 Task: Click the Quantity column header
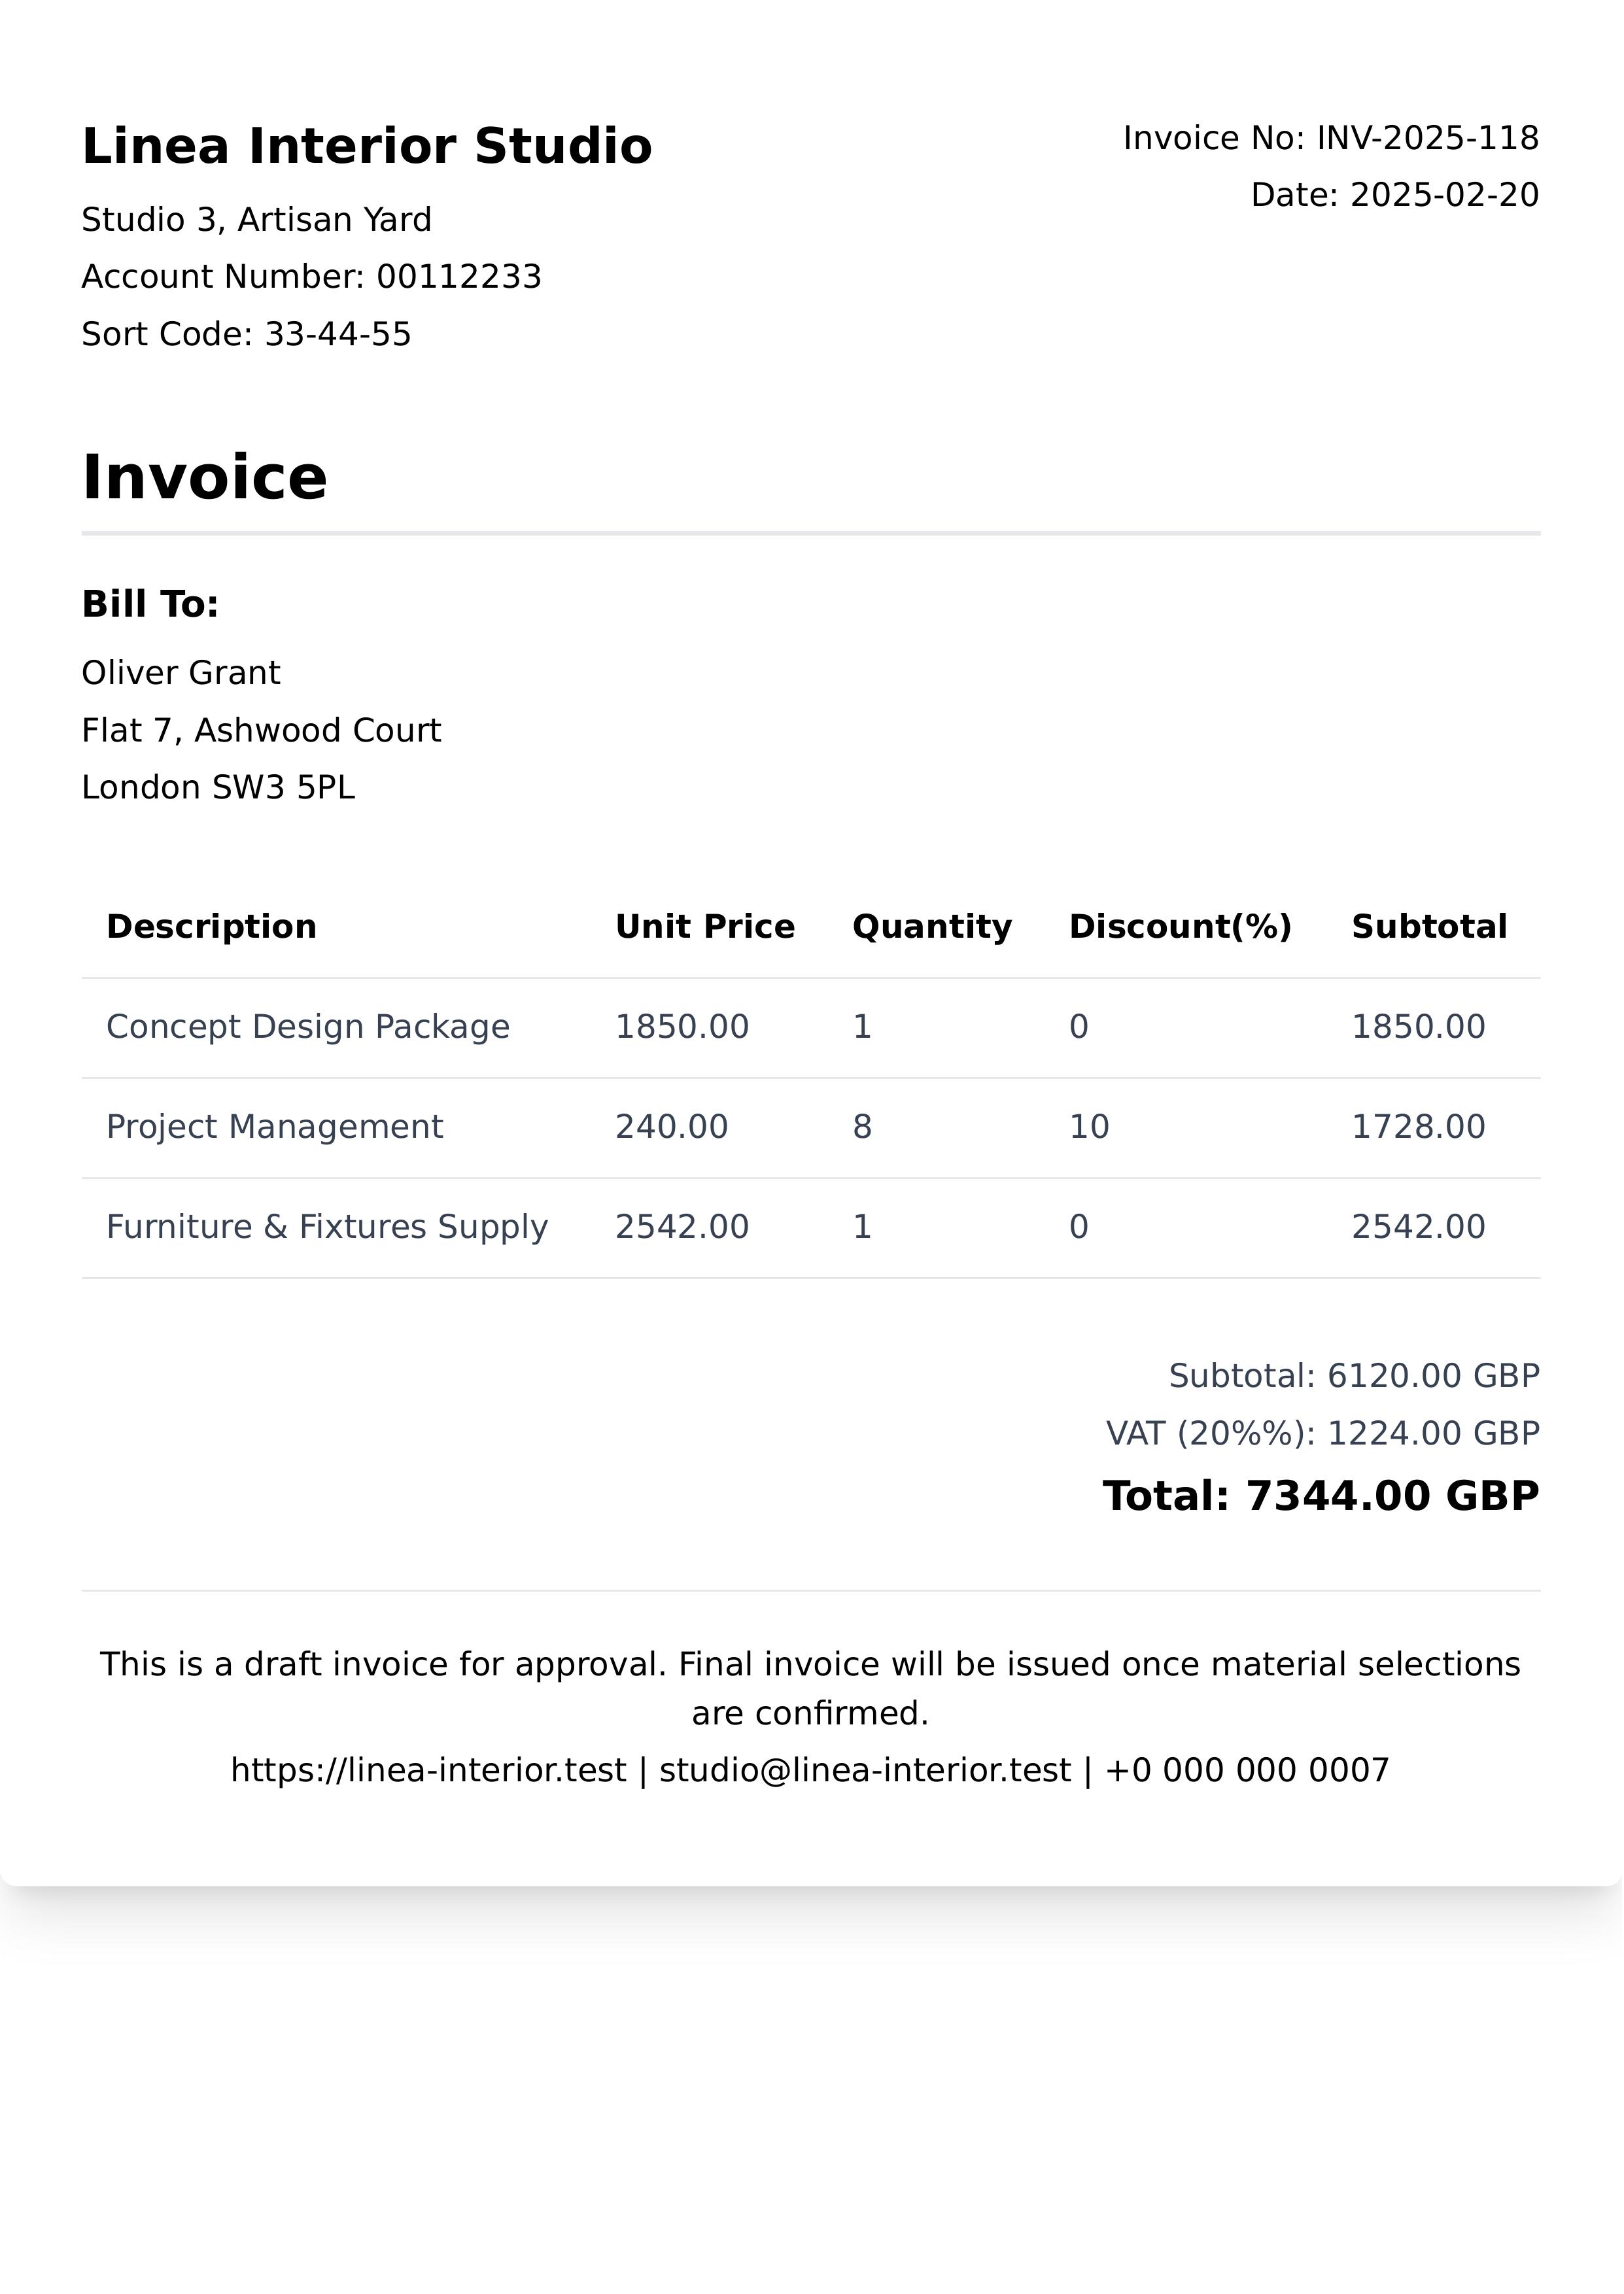(931, 927)
